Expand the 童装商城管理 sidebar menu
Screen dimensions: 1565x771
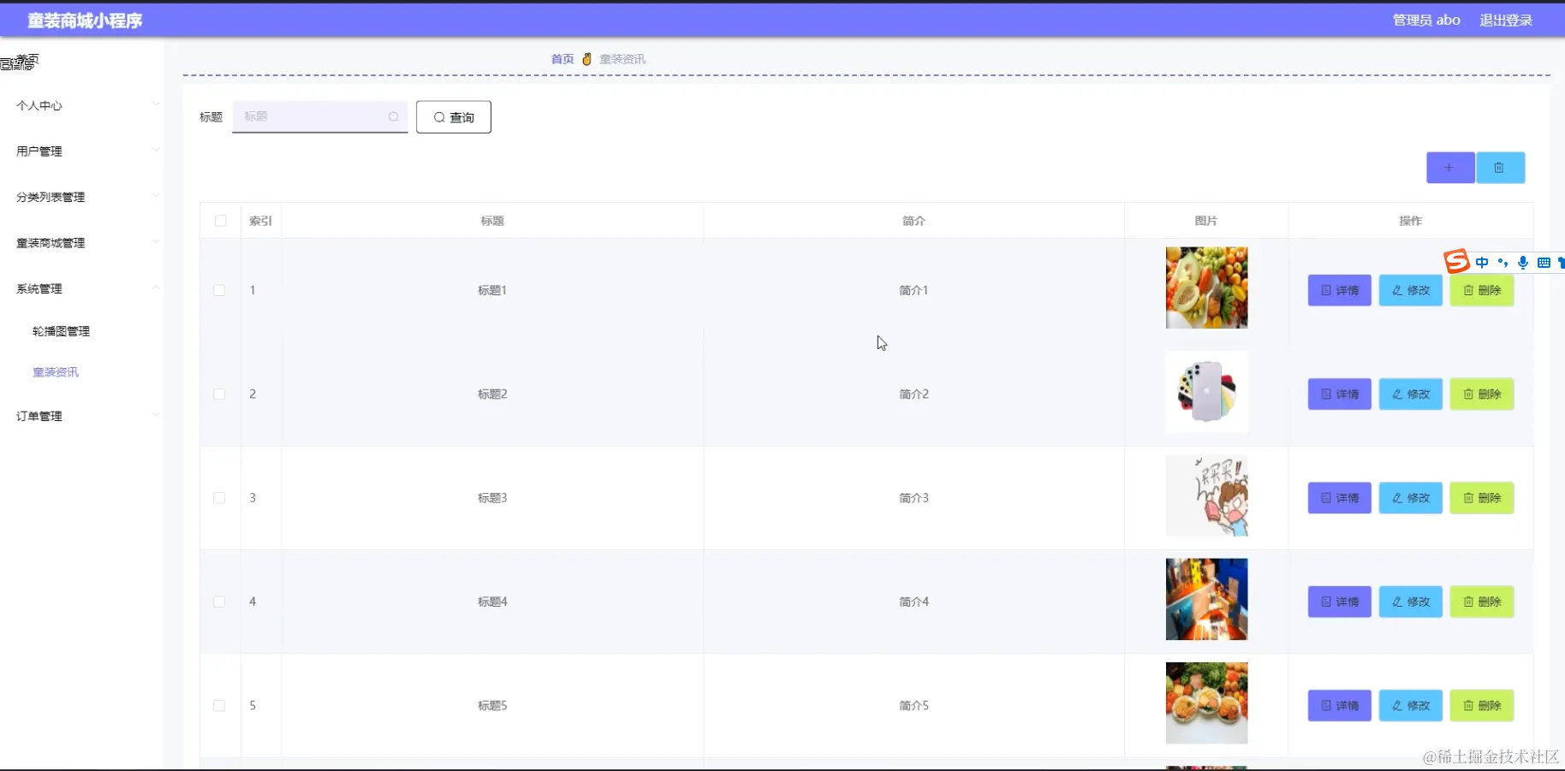pos(82,243)
